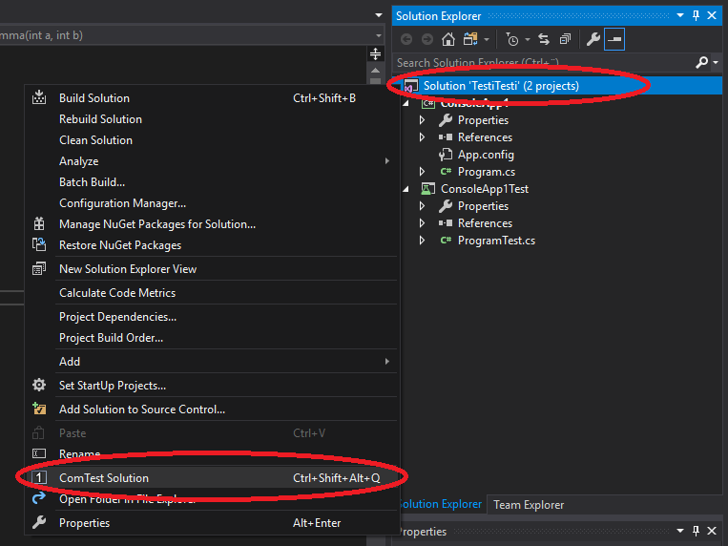Click Calculate Code Metrics

click(x=212, y=293)
